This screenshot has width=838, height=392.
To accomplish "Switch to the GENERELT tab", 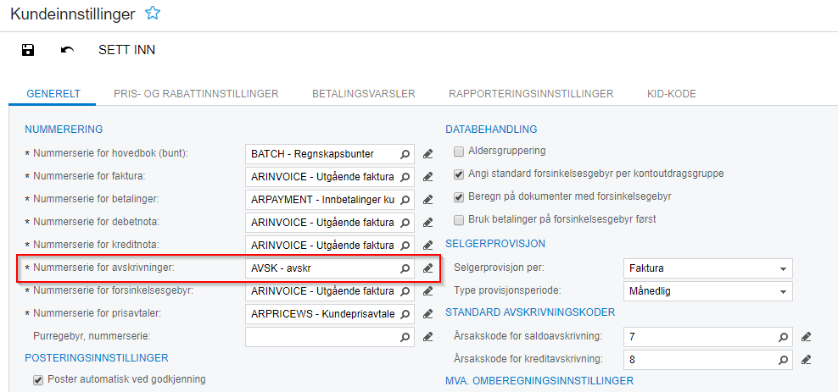I will (x=53, y=94).
